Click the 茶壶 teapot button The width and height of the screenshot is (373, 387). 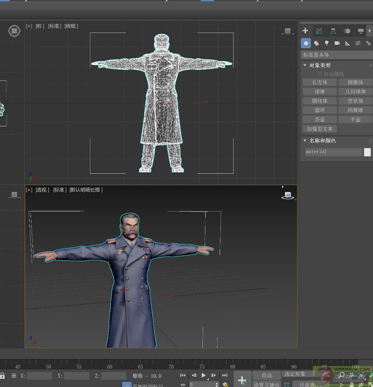tap(320, 119)
